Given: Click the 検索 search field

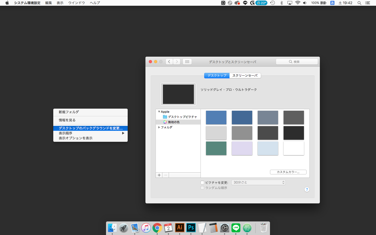Looking at the screenshot, I should click(297, 62).
